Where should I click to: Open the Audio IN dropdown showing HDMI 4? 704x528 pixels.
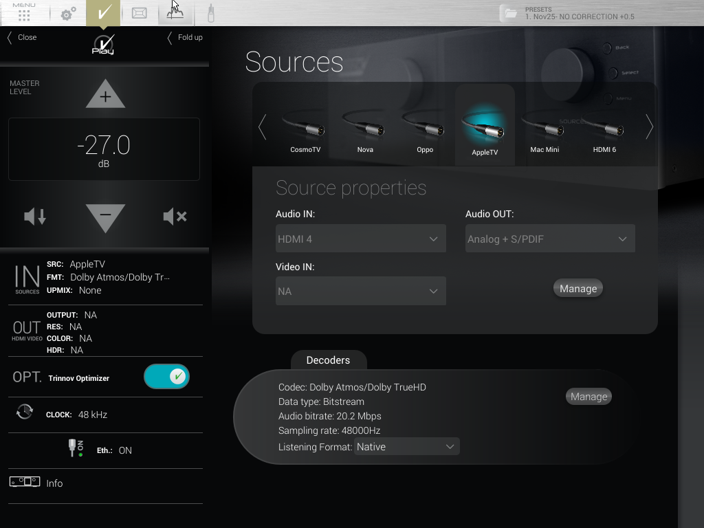(x=360, y=239)
